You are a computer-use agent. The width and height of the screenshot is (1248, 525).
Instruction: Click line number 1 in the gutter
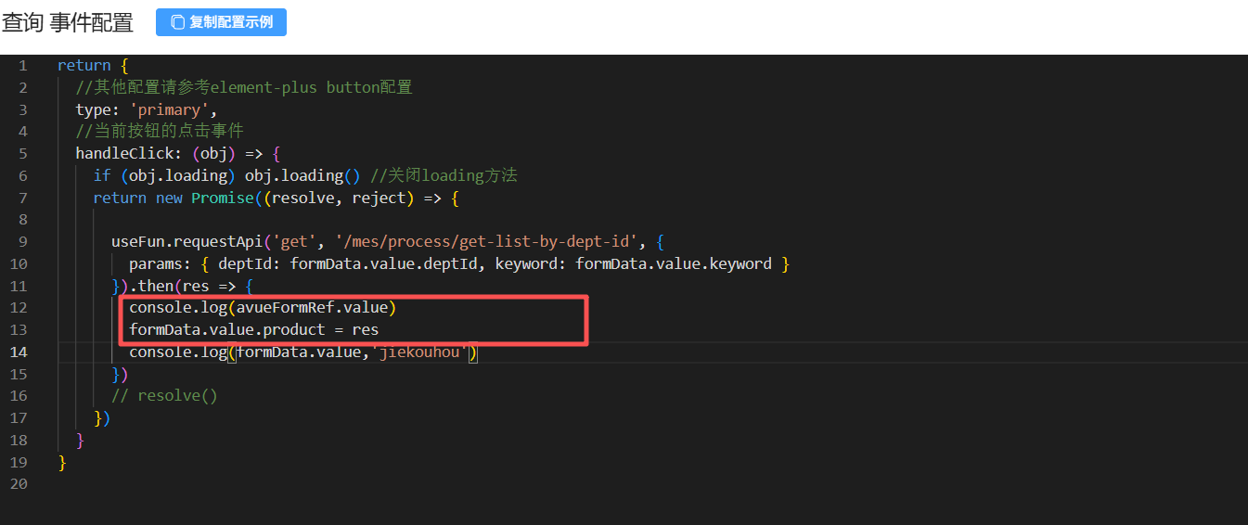22,66
